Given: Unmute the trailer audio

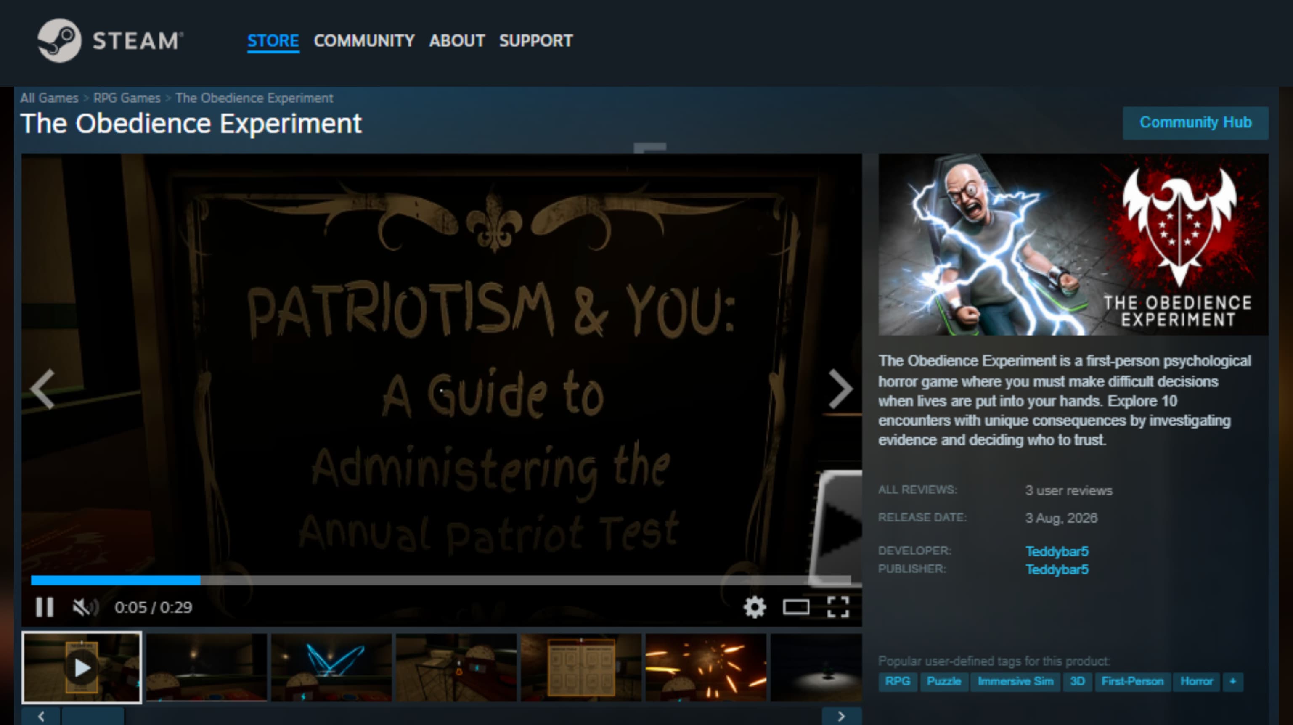Looking at the screenshot, I should coord(85,607).
